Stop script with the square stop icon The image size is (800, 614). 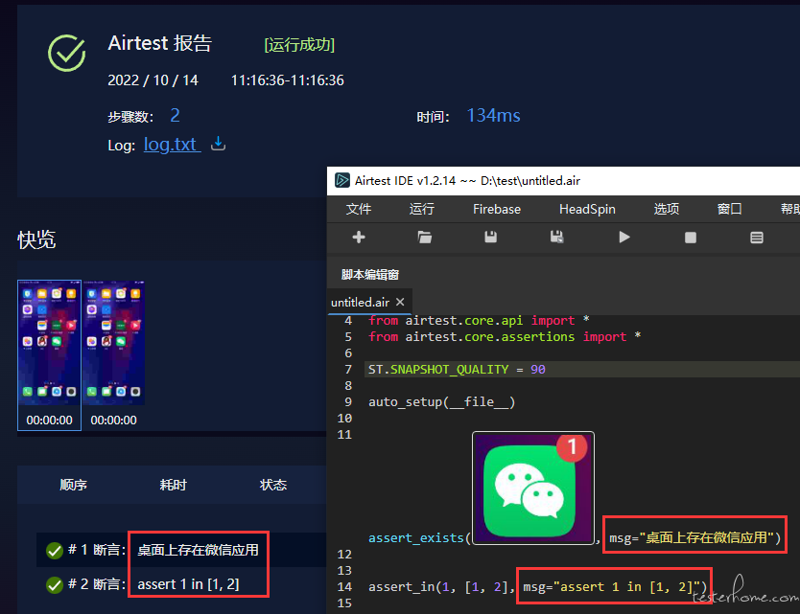tap(691, 238)
